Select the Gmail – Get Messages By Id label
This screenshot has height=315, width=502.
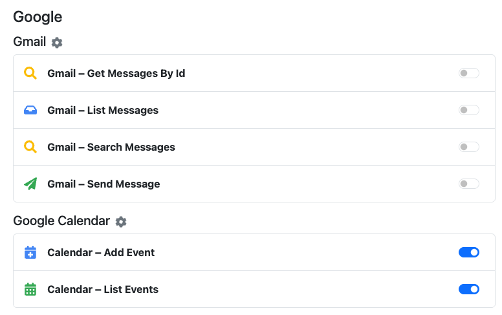point(116,73)
